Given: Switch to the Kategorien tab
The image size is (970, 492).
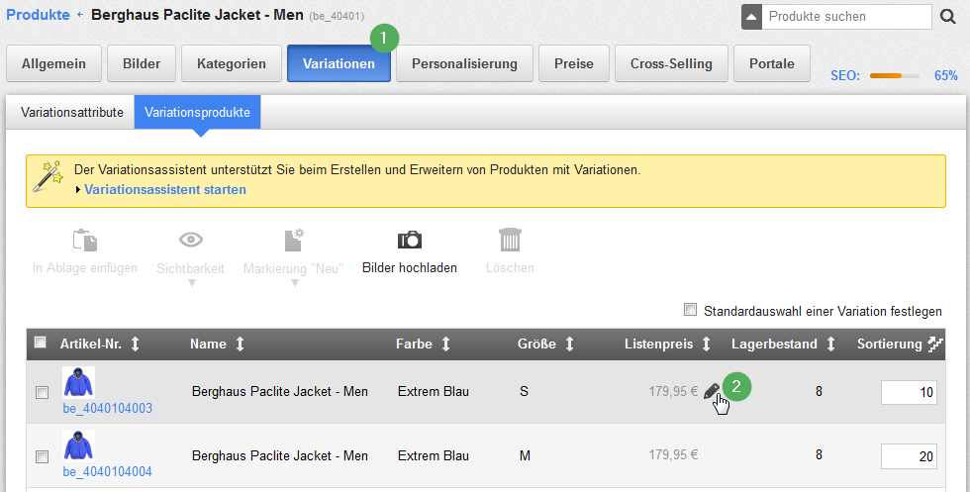Looking at the screenshot, I should pos(232,63).
